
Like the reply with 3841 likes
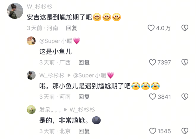[152, 97]
